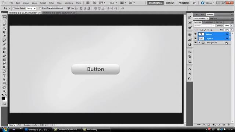Reset default foreground and background colors

(x=3, y=95)
